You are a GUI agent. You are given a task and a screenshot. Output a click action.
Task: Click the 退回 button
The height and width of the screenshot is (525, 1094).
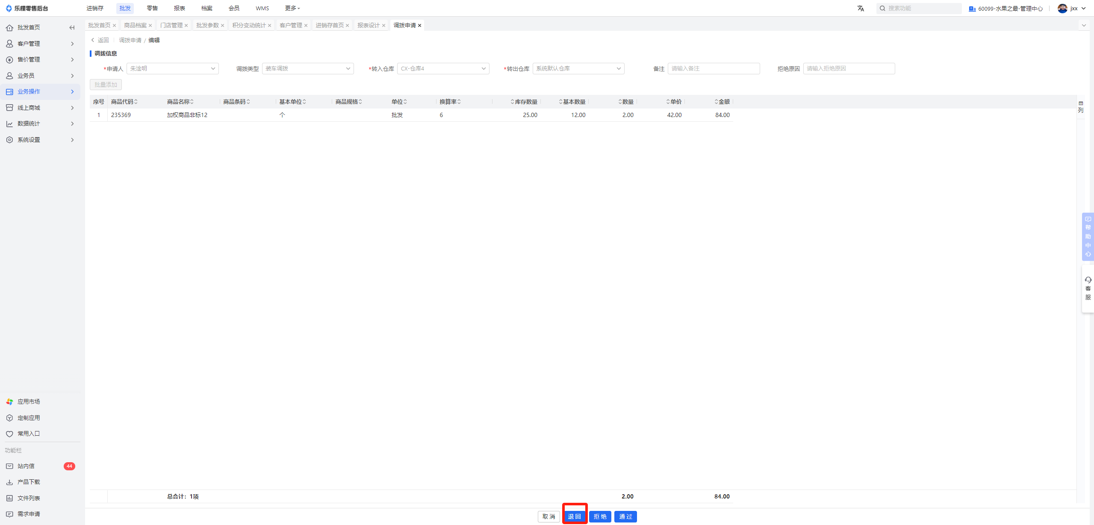[574, 516]
